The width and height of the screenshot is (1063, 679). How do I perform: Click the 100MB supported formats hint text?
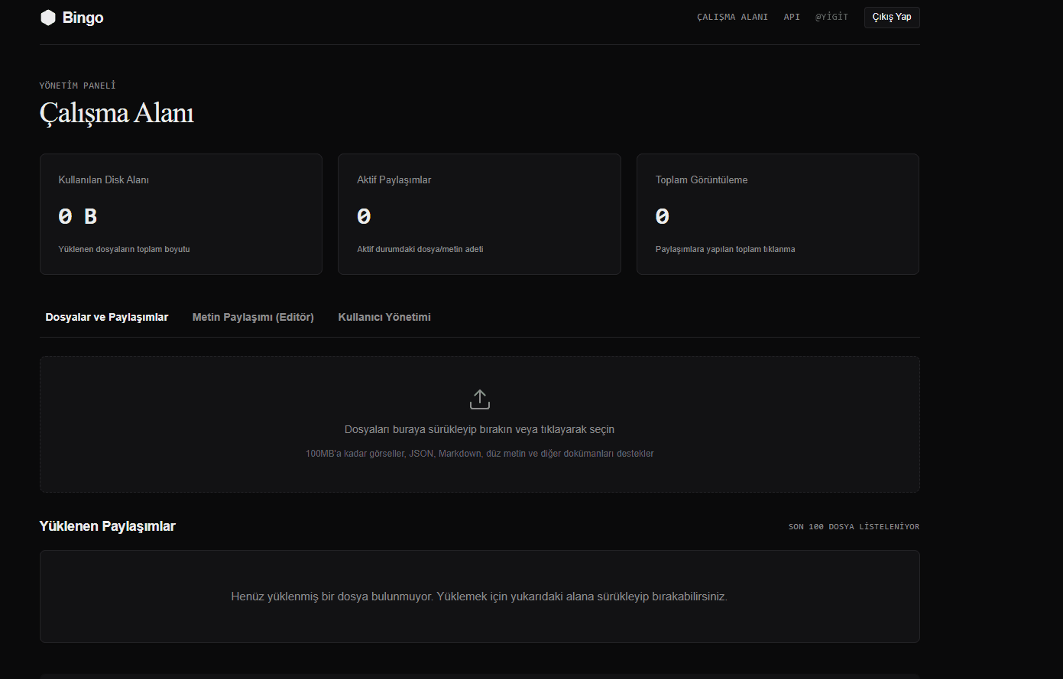click(479, 454)
